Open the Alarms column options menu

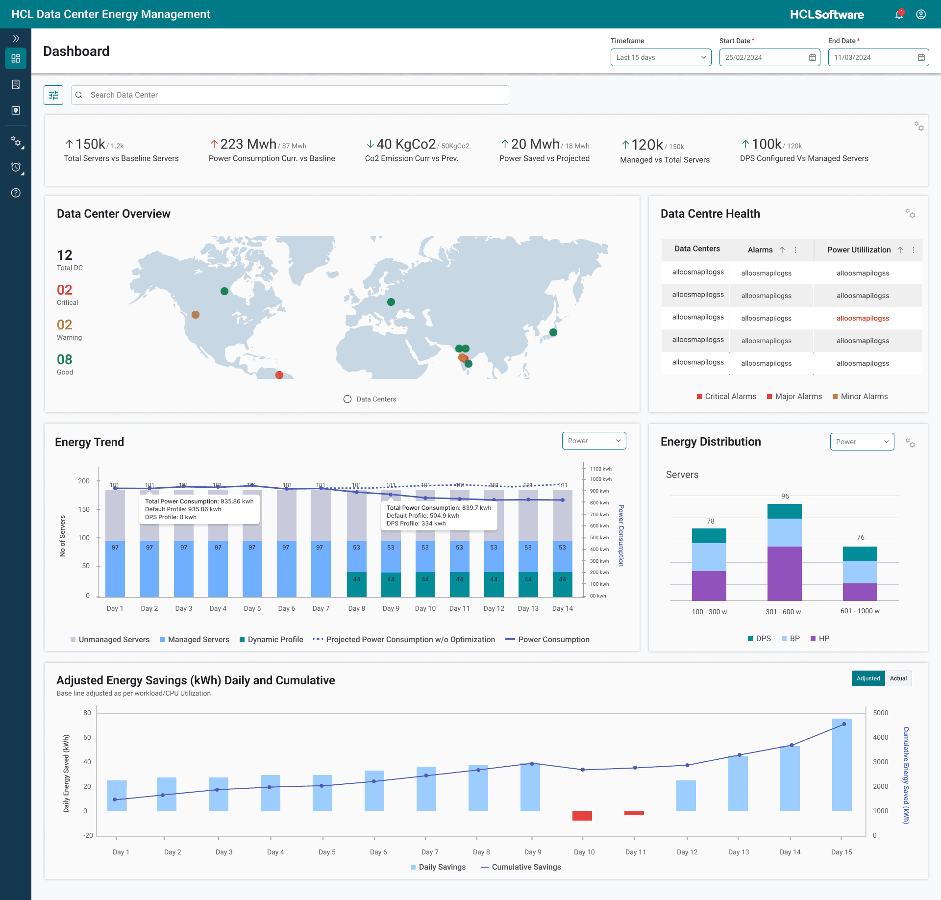tap(795, 250)
